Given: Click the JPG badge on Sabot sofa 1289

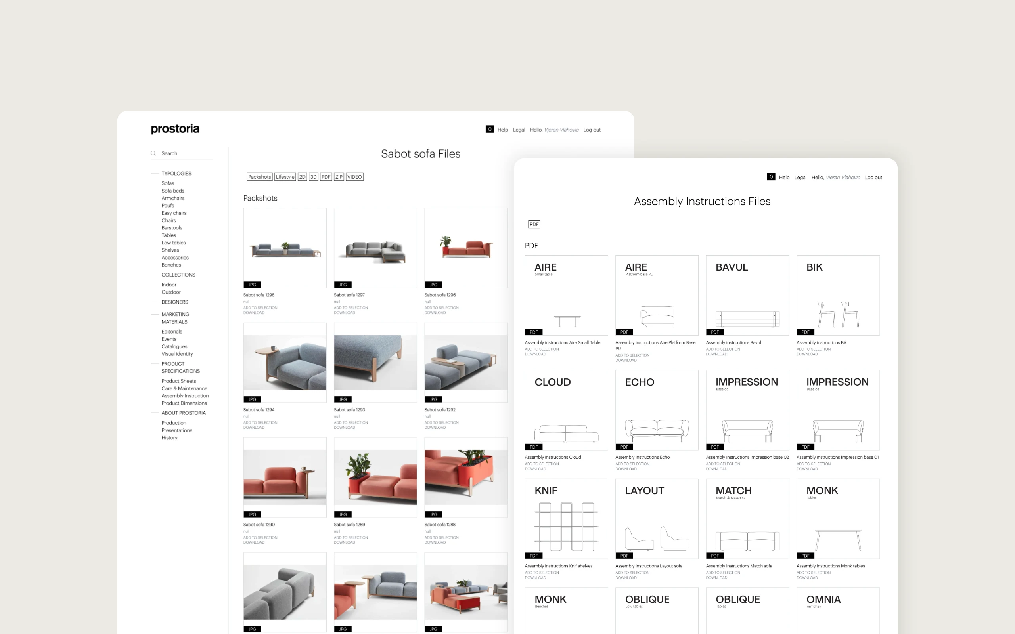Looking at the screenshot, I should (343, 514).
